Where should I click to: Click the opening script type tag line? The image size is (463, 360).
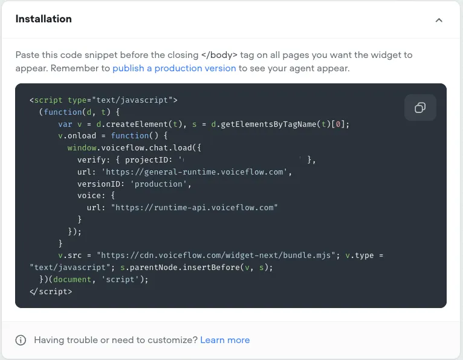pos(103,100)
